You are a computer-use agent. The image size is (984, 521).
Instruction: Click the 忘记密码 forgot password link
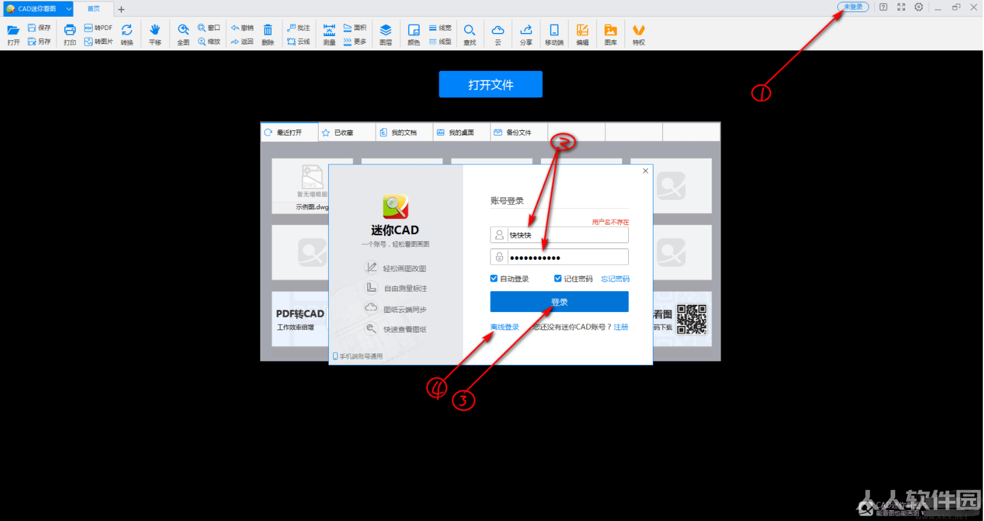pos(615,279)
